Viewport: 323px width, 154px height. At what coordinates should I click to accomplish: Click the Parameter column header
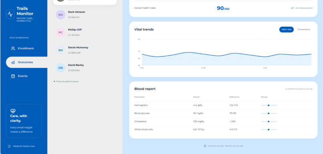pos(139,97)
